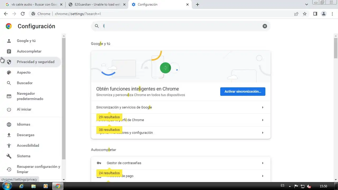
Task: Click the Chrome logo next to Configuración
Action: 9,26
